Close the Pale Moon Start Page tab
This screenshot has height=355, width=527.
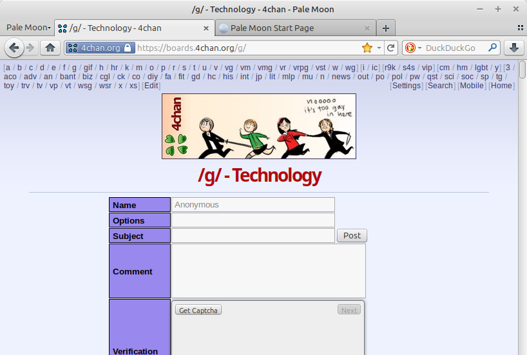point(367,28)
